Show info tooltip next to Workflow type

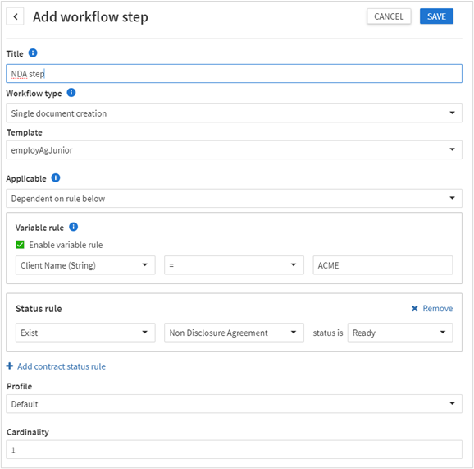[x=71, y=92]
